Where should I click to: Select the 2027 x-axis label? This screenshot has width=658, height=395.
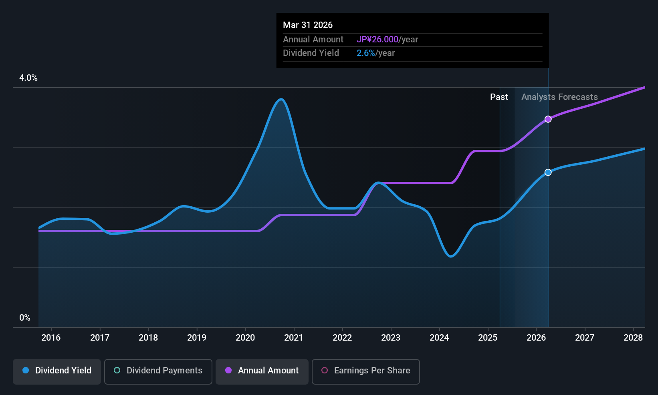tap(585, 338)
